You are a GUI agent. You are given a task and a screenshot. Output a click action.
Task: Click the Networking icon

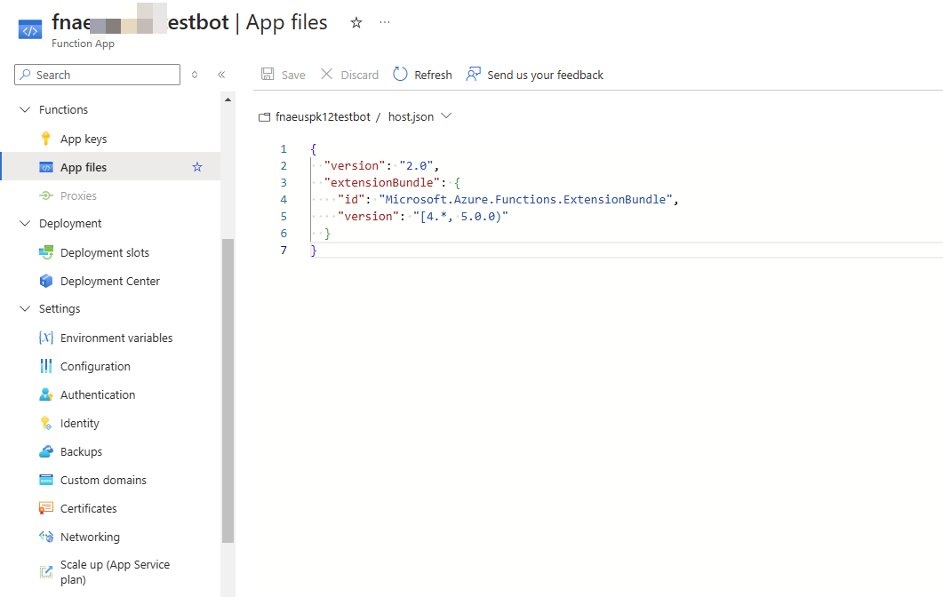45,537
